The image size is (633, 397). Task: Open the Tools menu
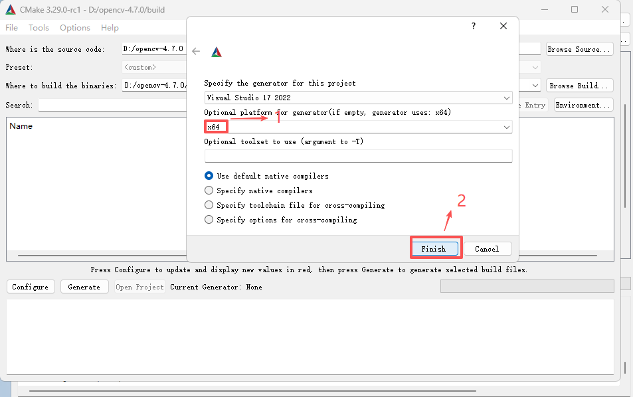point(39,27)
